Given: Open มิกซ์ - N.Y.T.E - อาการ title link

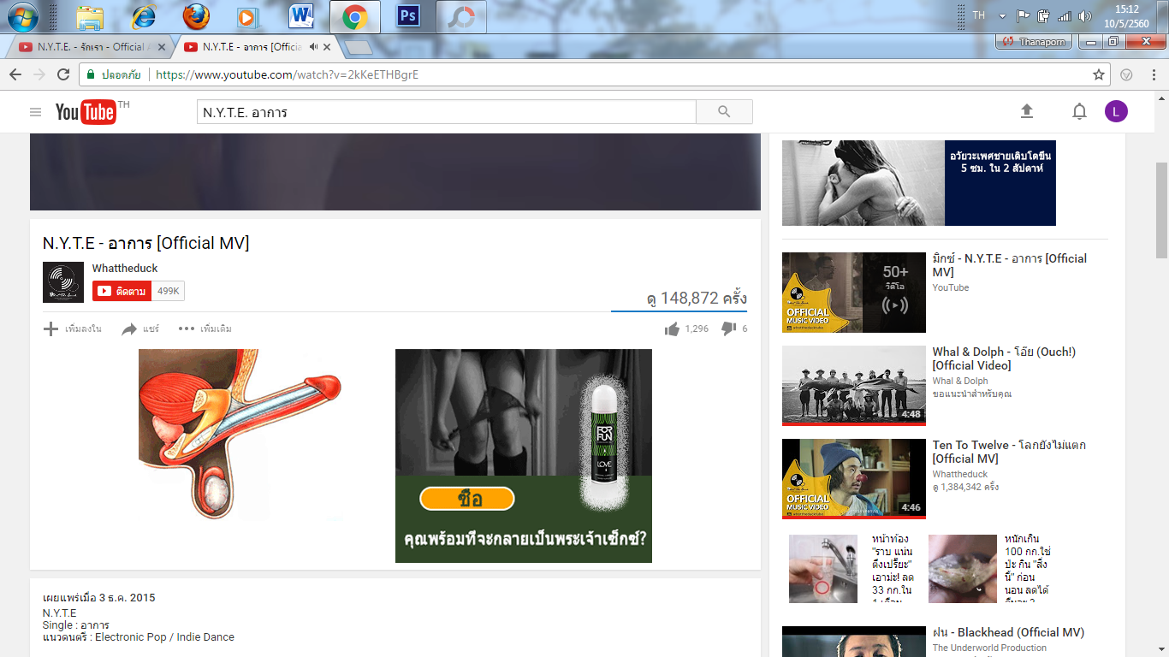Looking at the screenshot, I should click(x=1010, y=265).
